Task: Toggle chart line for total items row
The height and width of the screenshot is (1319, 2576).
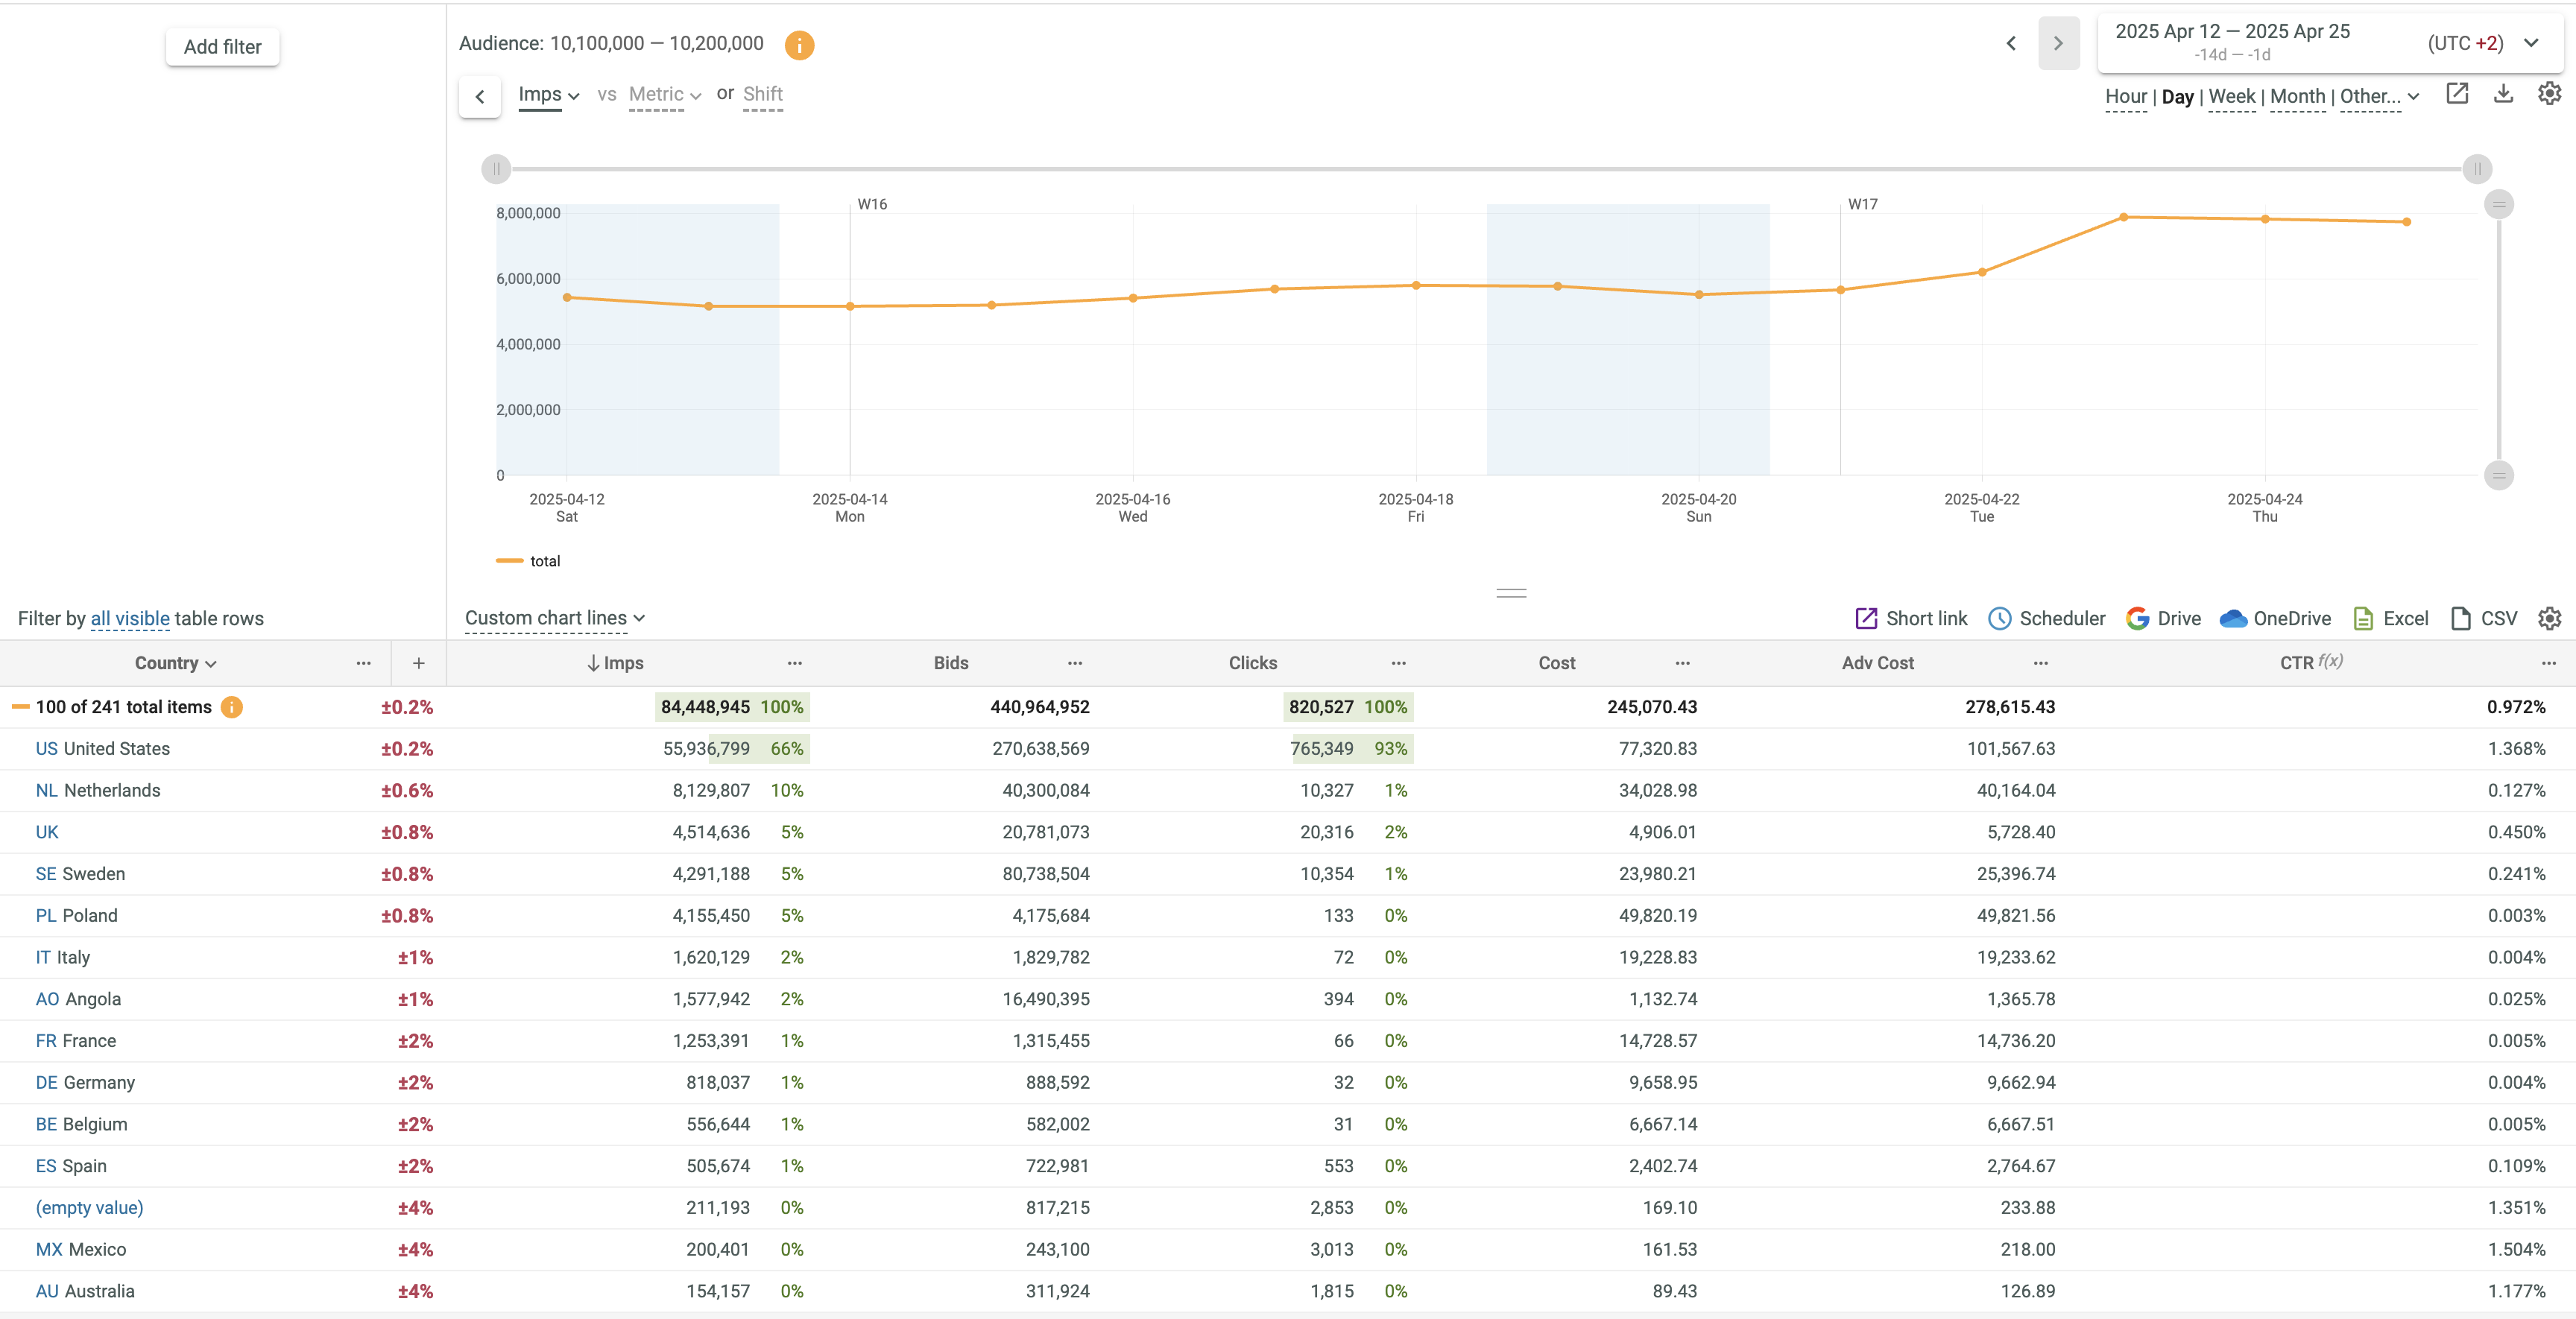Action: [x=20, y=707]
